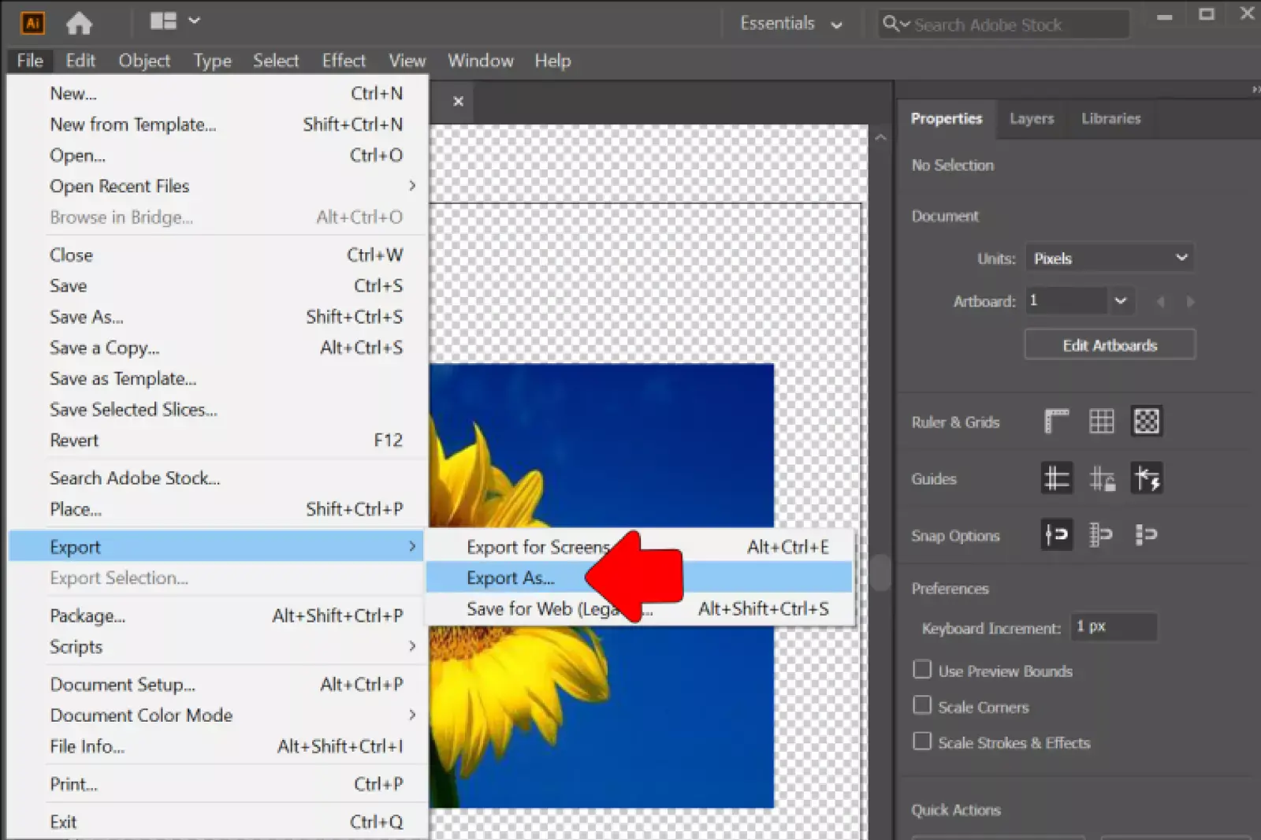Viewport: 1261px width, 840px height.
Task: Open the Window menu
Action: (481, 61)
